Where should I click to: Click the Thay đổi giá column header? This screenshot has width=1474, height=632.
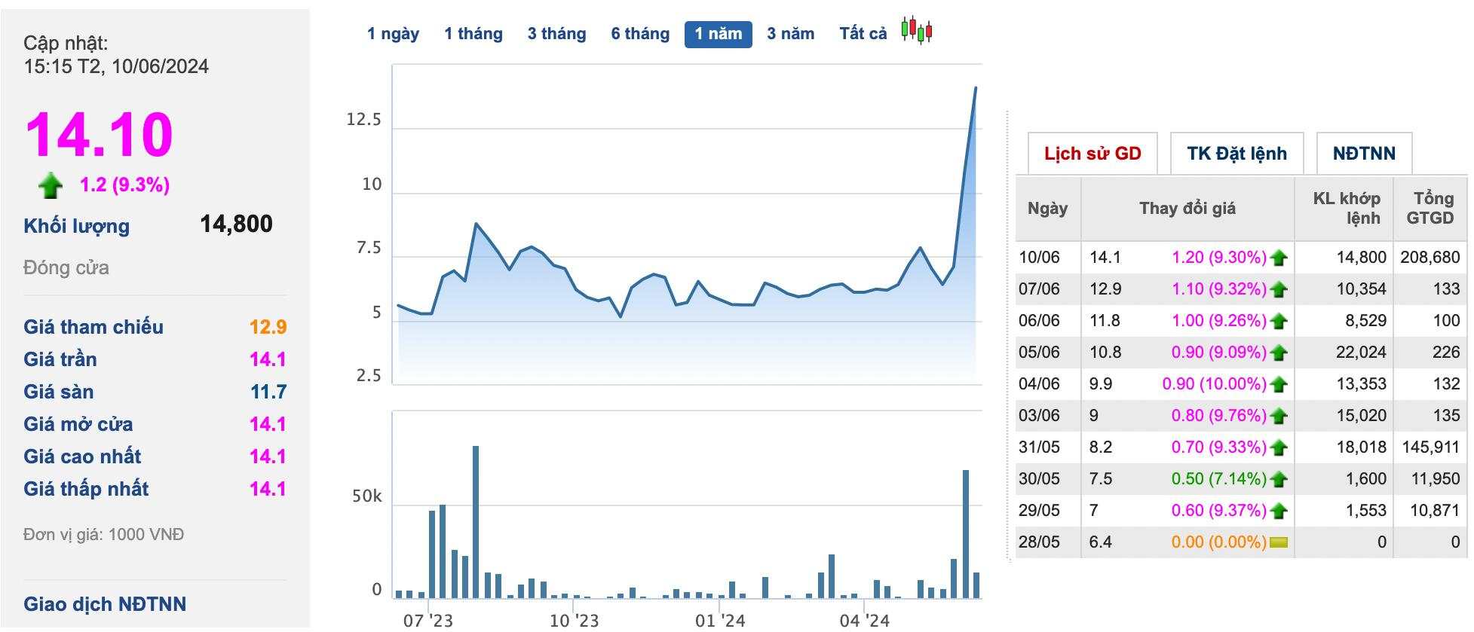[x=1187, y=209]
